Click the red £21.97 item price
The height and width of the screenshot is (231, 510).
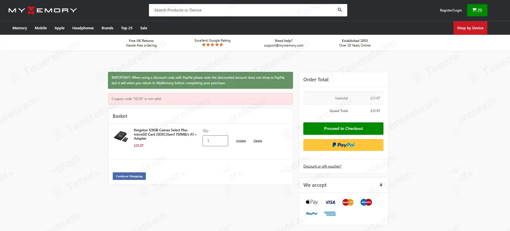point(139,146)
